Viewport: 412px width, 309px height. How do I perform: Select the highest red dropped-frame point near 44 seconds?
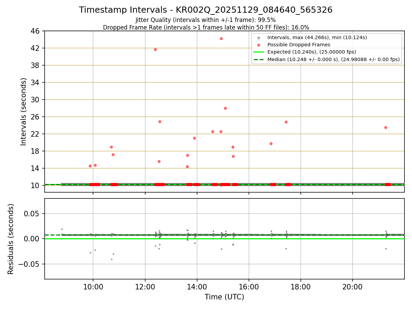point(221,38)
